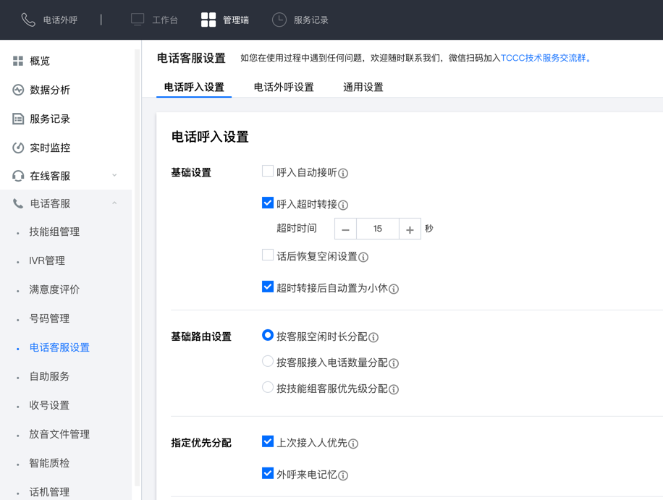Viewport: 663px width, 500px height.
Task: Switch to the 电话外呼设置 tab
Action: pos(284,87)
